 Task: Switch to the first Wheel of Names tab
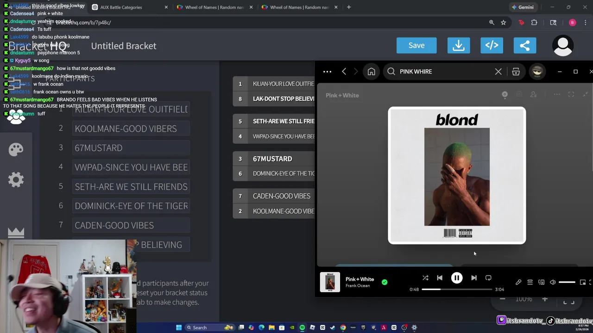[x=214, y=7]
